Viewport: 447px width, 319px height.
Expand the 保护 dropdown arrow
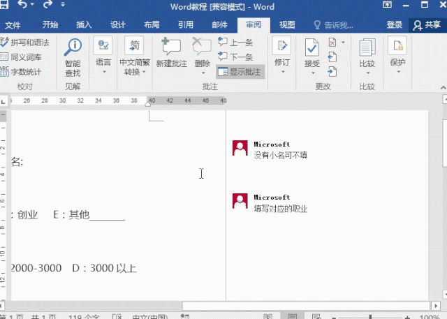tap(399, 72)
